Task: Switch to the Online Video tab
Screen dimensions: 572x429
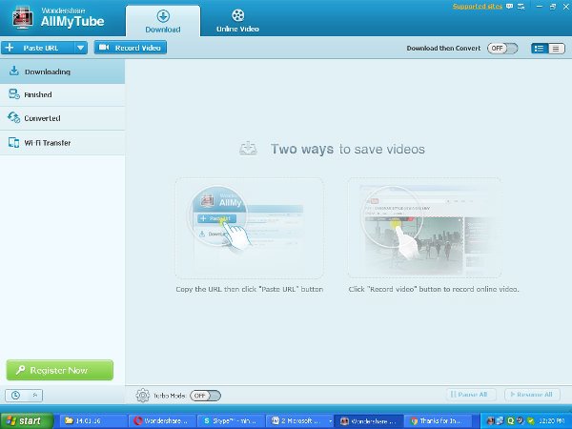Action: (x=237, y=21)
